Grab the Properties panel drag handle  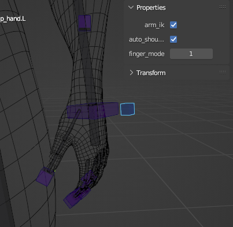(223, 8)
